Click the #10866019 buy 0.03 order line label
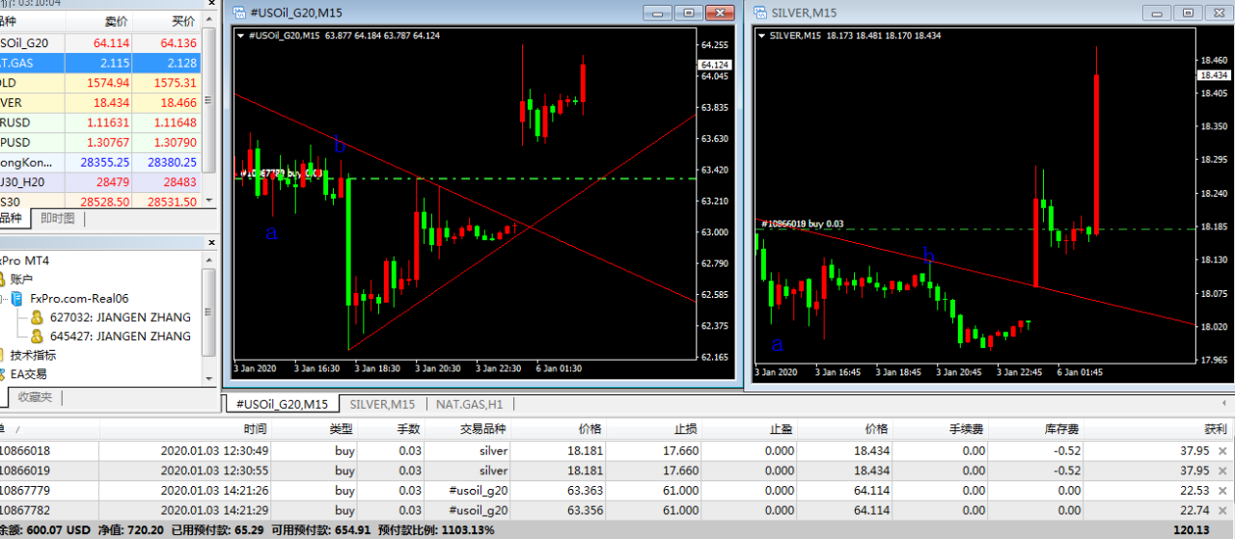The height and width of the screenshot is (539, 1235). [802, 224]
